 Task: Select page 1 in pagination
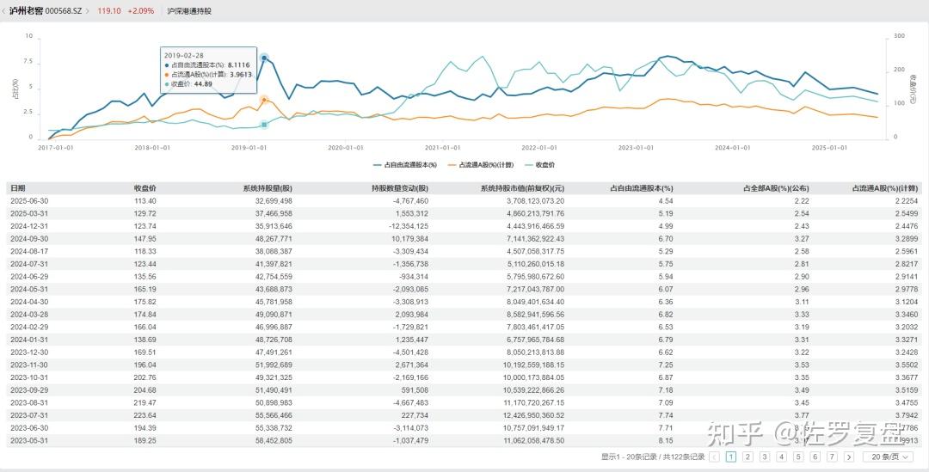[x=731, y=457]
